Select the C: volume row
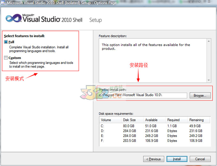The width and height of the screenshot is (217, 166). (x=155, y=126)
